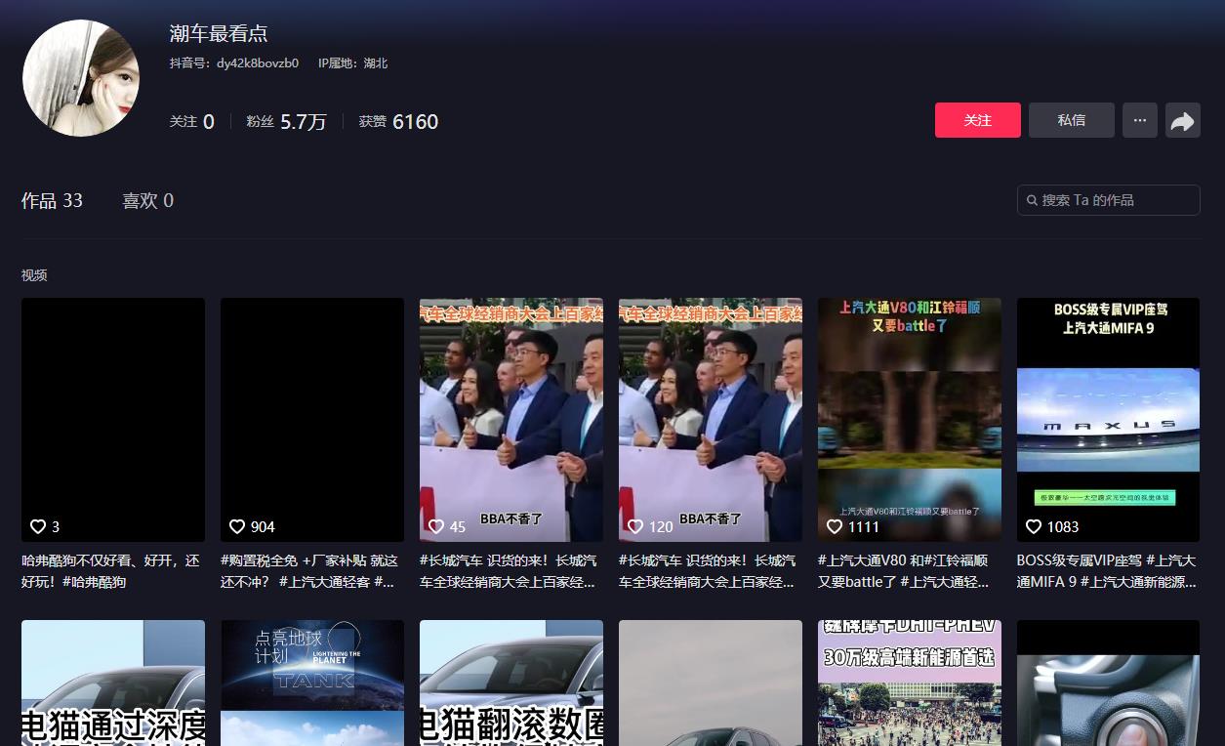Switch to the 作品 33 tab
Viewport: 1225px width, 746px height.
pos(52,200)
